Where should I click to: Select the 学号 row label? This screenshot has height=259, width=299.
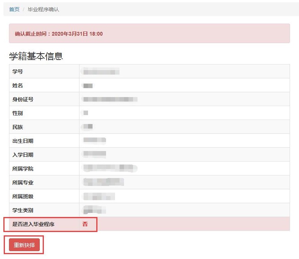pos(18,72)
